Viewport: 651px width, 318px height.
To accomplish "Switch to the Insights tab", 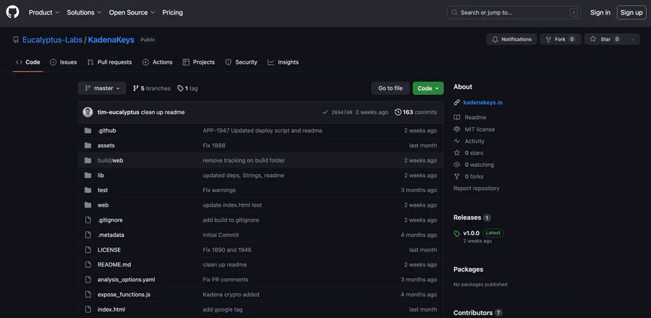I will (283, 62).
